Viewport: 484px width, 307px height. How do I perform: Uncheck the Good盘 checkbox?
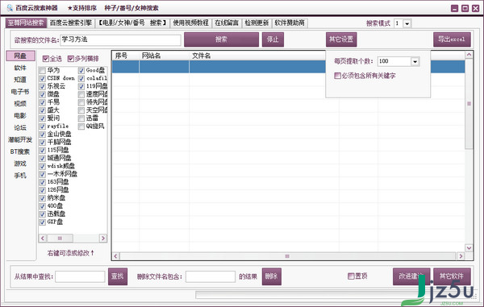pos(81,71)
